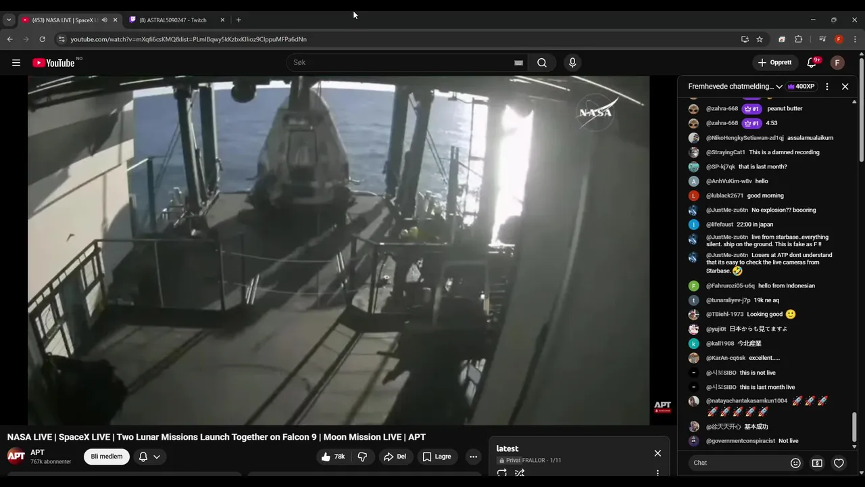Share the video with Del button
This screenshot has height=487, width=865.
coord(395,457)
